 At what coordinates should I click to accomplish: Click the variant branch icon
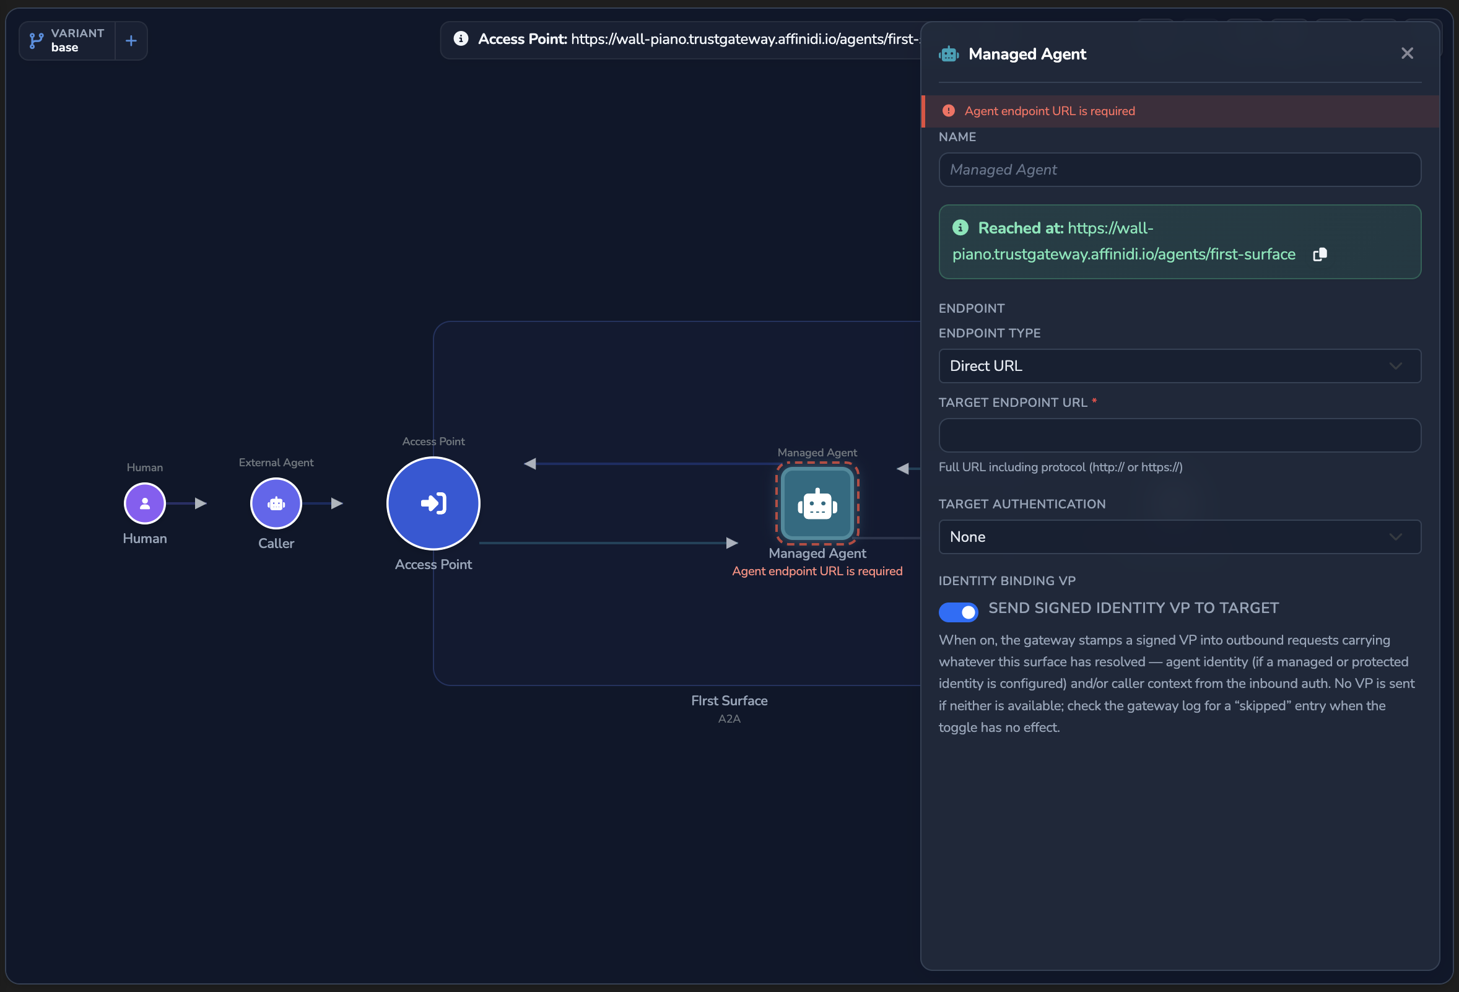click(37, 41)
